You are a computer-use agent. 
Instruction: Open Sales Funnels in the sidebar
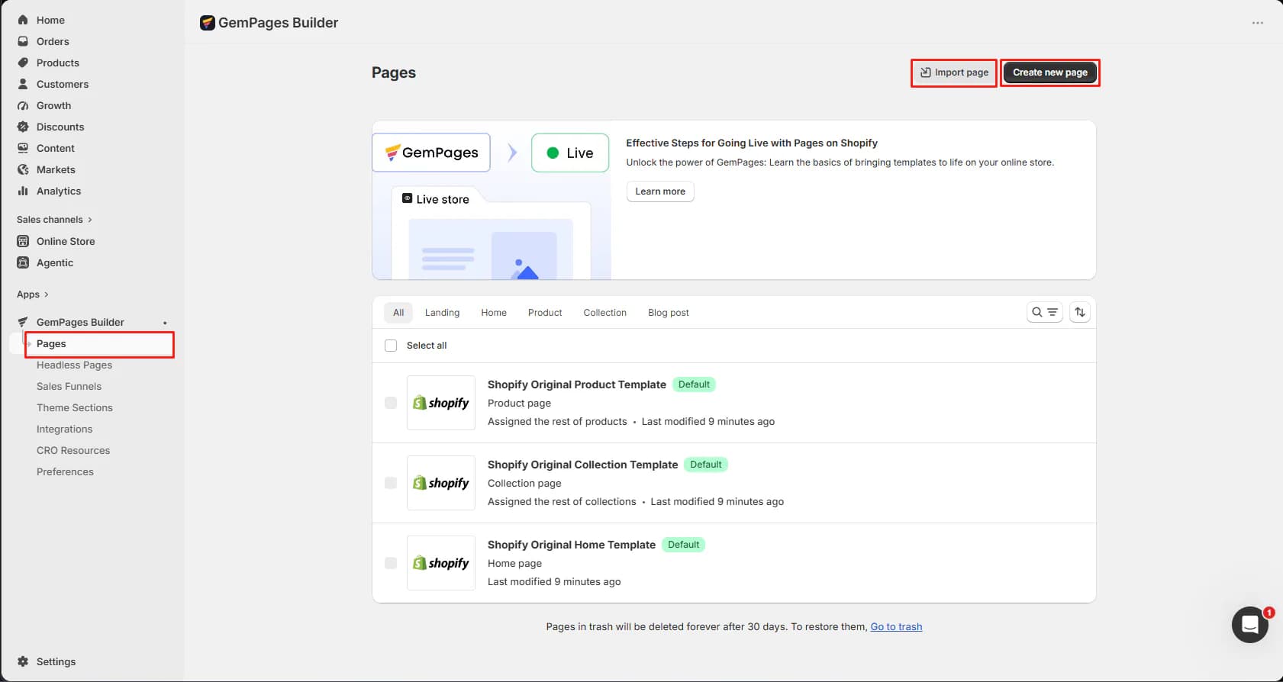69,387
